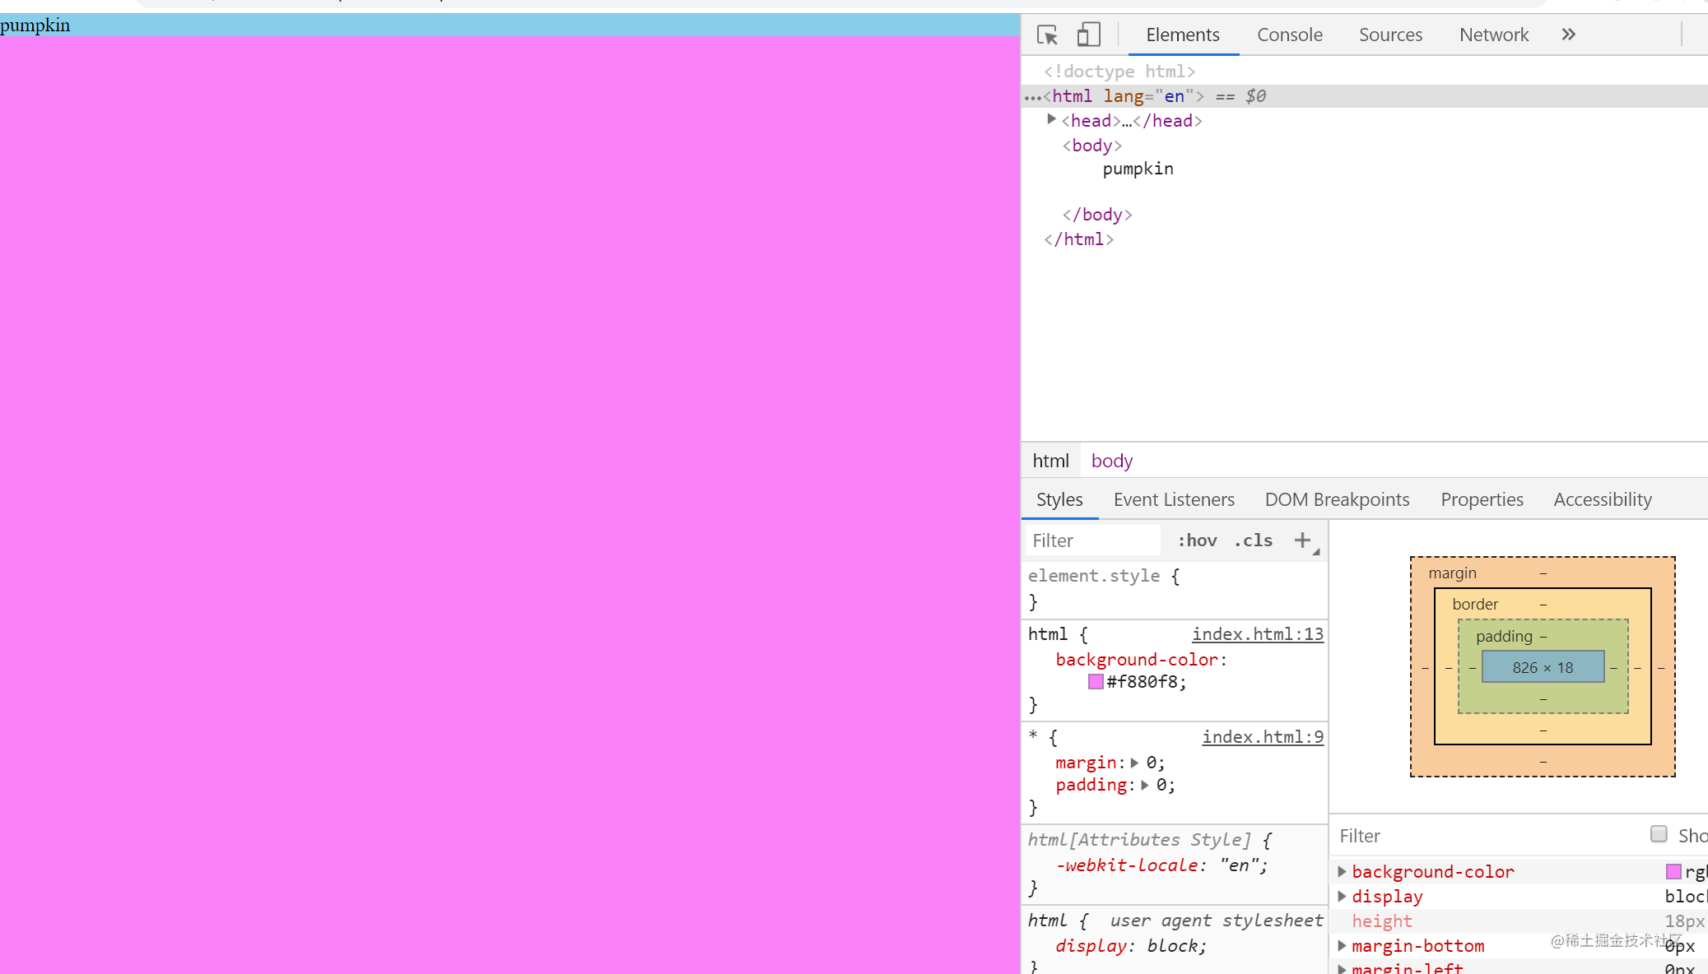Select the closing body tag

point(1097,215)
